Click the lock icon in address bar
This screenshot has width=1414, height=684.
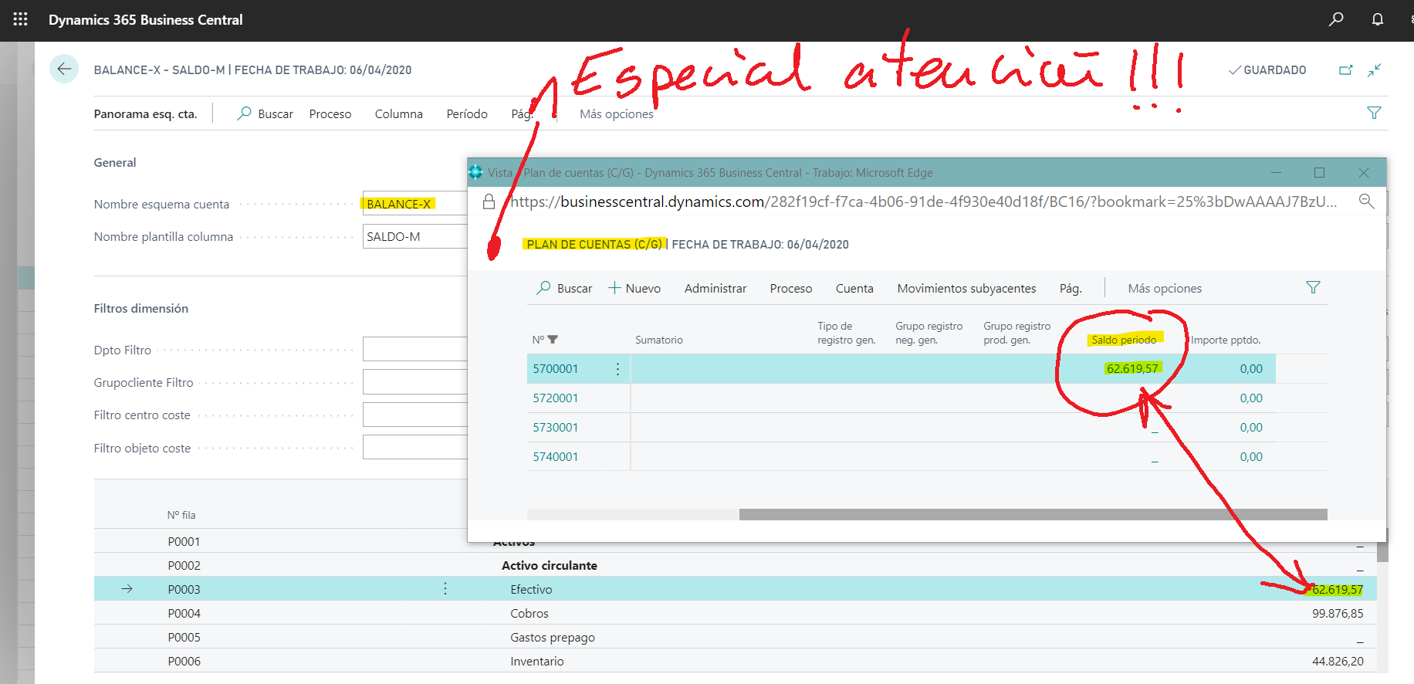coord(489,201)
